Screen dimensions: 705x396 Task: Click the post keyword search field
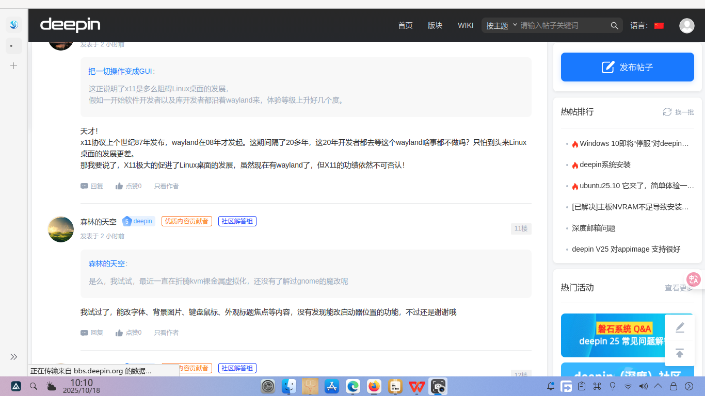click(x=563, y=25)
